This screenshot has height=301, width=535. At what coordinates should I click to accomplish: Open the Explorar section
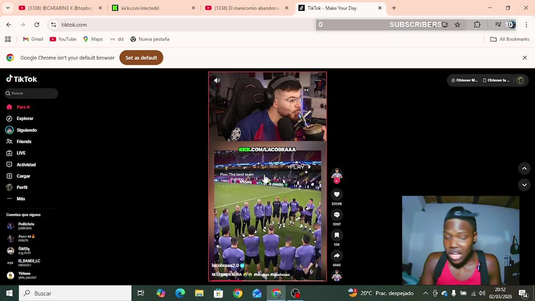click(20, 118)
